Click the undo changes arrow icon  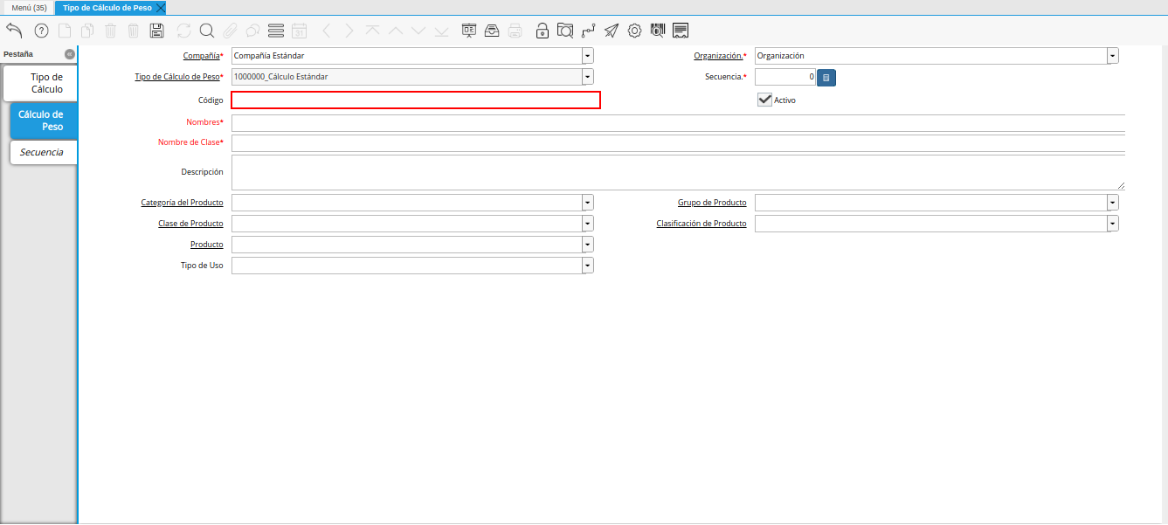coord(14,31)
